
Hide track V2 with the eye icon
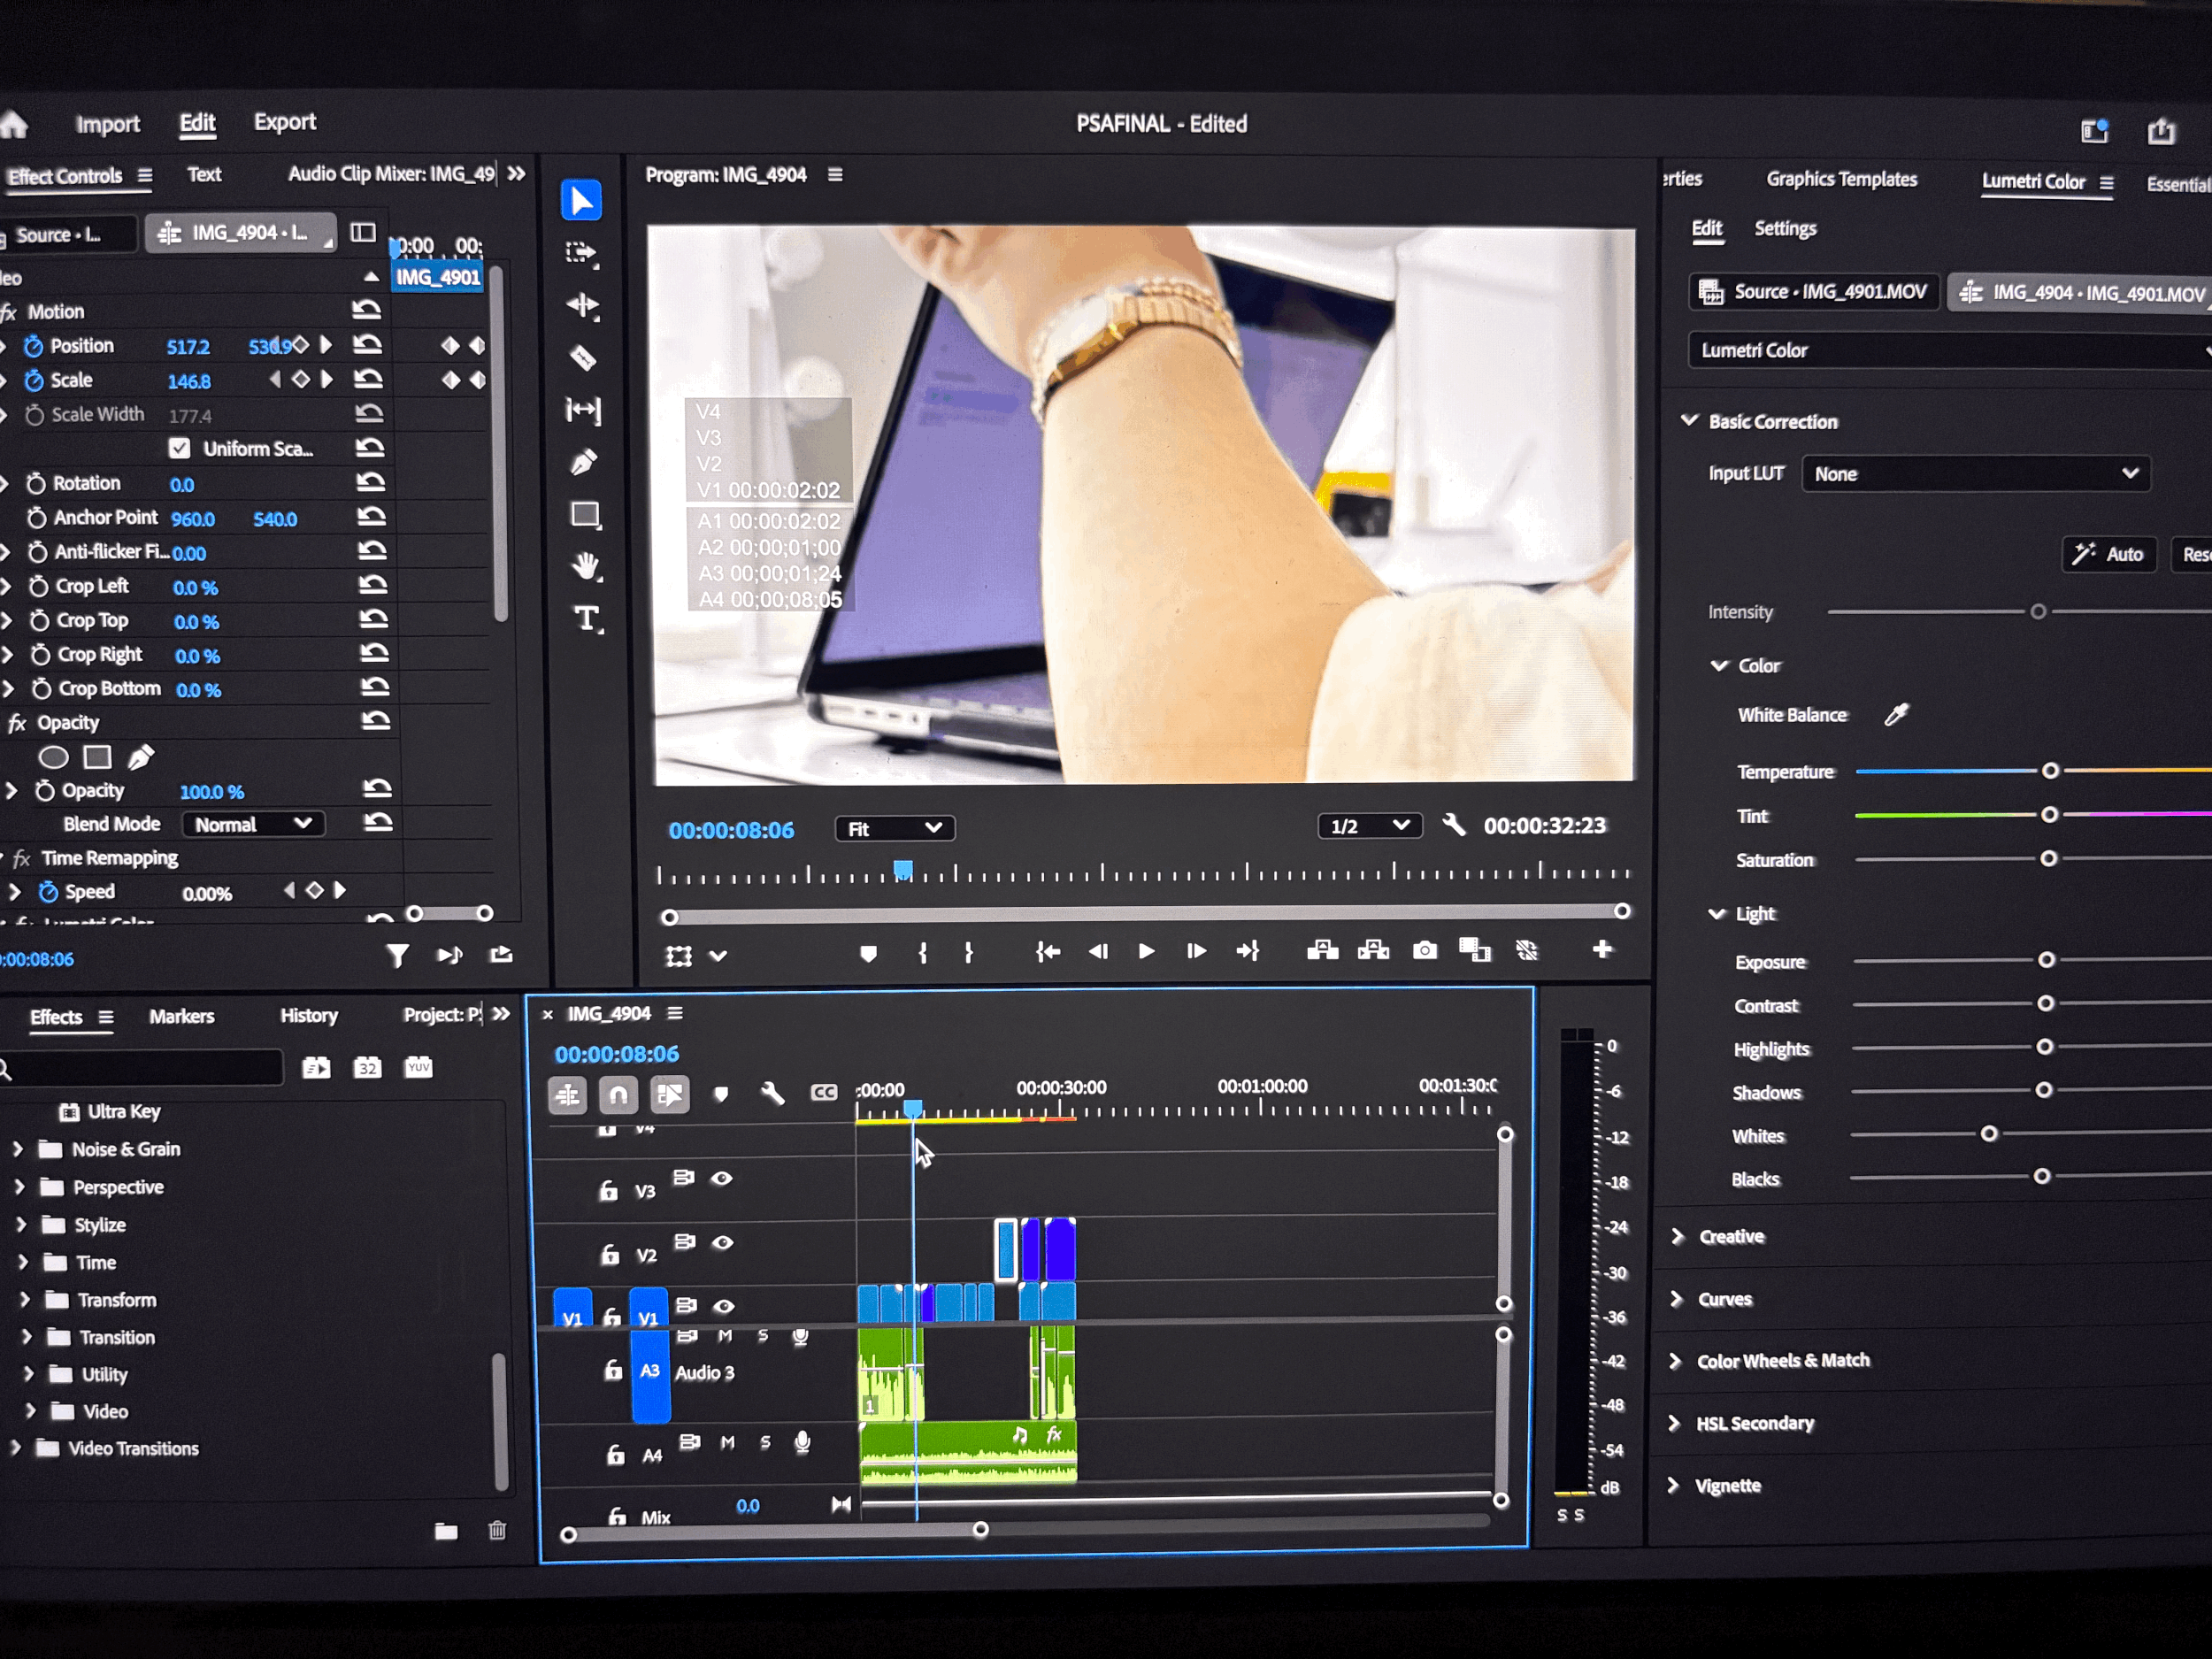[722, 1243]
